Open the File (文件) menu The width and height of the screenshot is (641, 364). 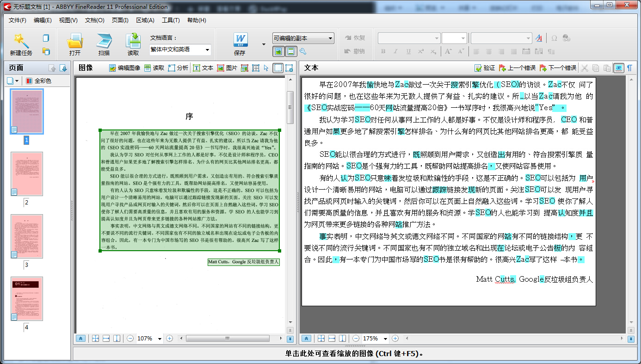[x=18, y=20]
